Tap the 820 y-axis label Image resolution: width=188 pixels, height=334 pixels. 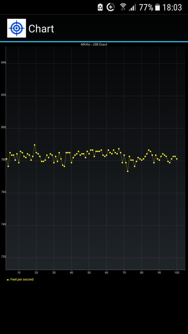pyautogui.click(x=3, y=95)
